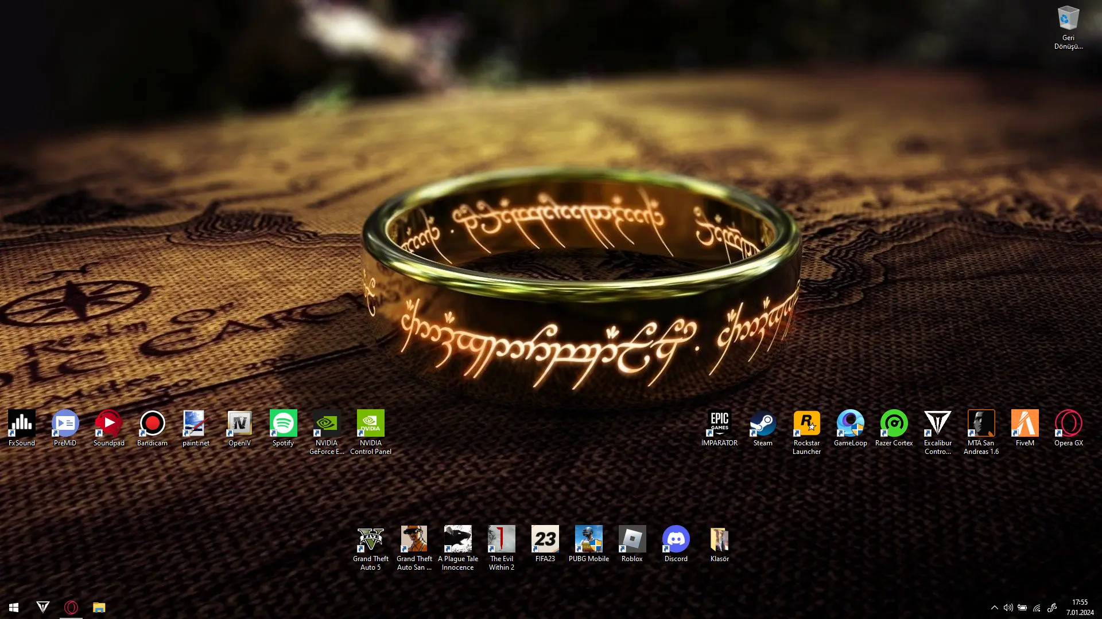The height and width of the screenshot is (619, 1102).
Task: Click the Discord desktop shortcut
Action: 676,544
